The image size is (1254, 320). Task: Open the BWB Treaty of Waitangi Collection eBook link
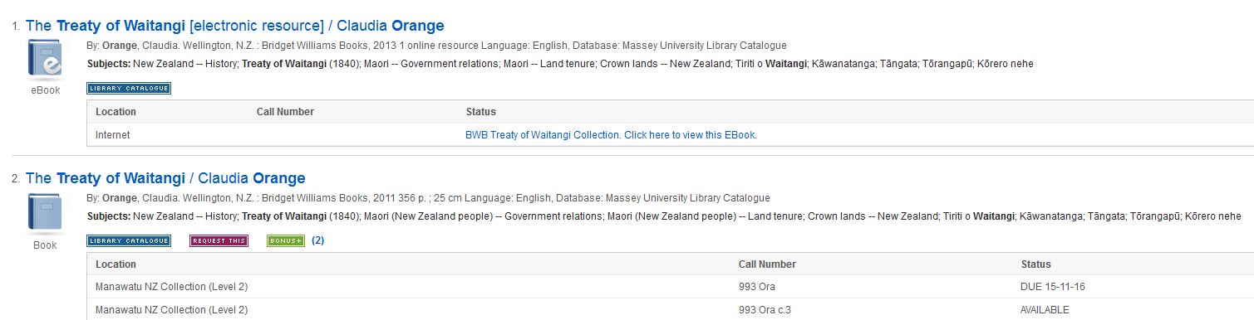pyautogui.click(x=611, y=135)
